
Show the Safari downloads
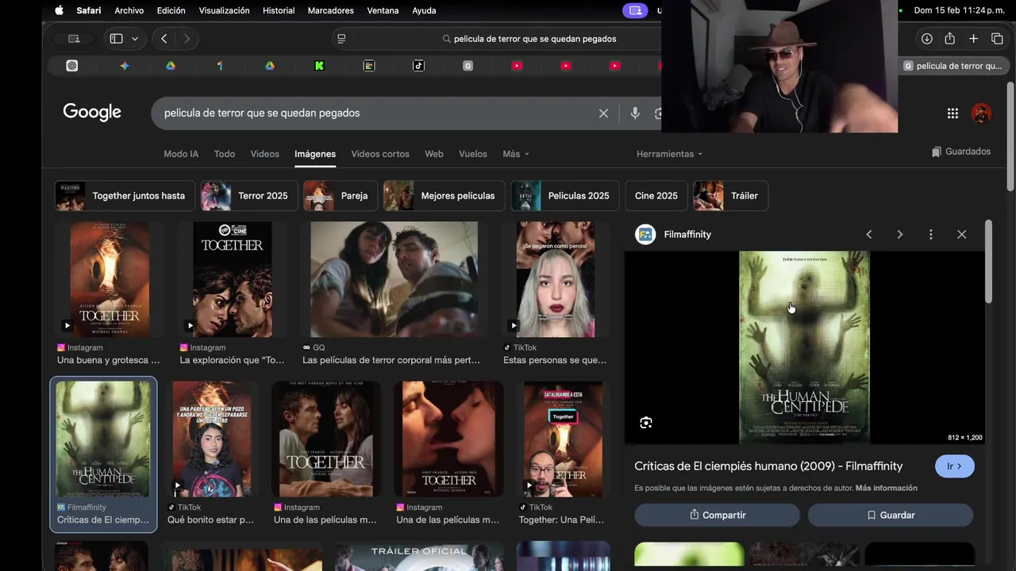pos(926,38)
